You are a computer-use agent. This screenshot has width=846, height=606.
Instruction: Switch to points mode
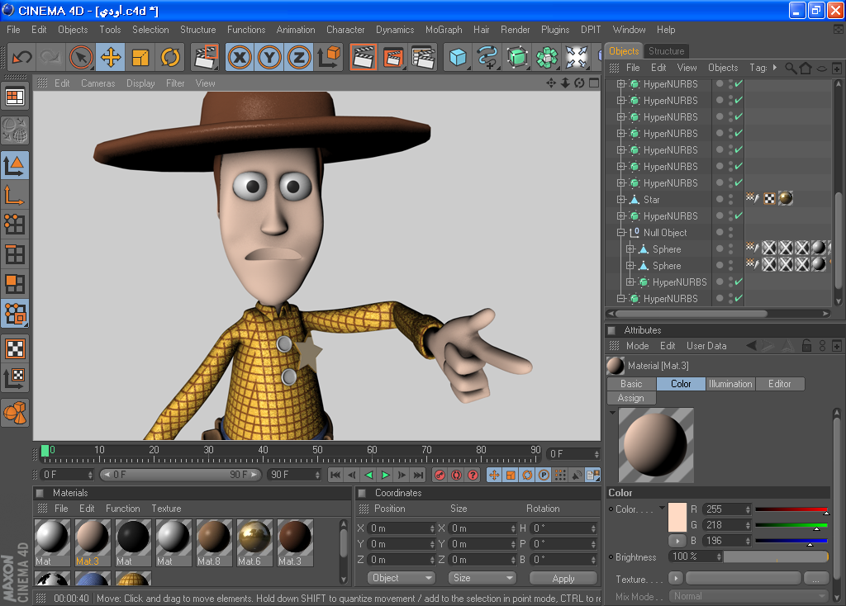(15, 225)
